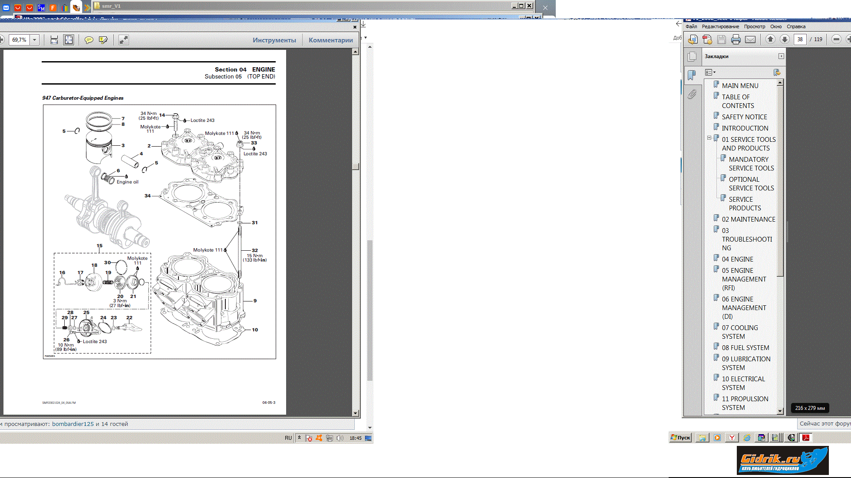Open the page thumbnails panel
The width and height of the screenshot is (851, 478).
(x=692, y=56)
